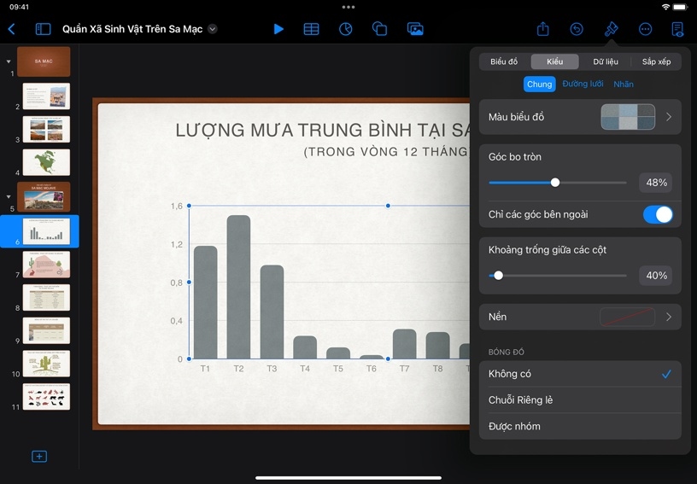Tap the Share icon
Screen dimensions: 697x484
point(543,29)
